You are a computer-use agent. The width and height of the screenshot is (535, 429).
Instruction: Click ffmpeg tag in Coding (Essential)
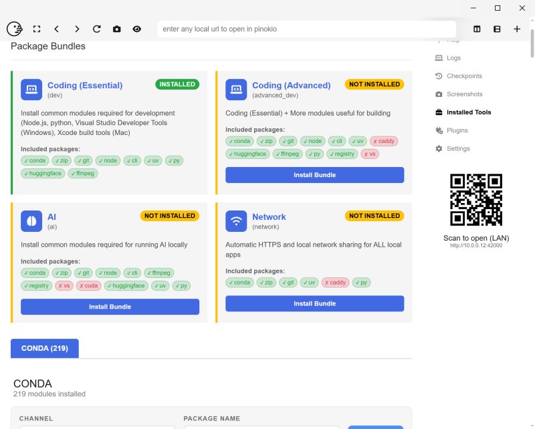click(x=83, y=174)
